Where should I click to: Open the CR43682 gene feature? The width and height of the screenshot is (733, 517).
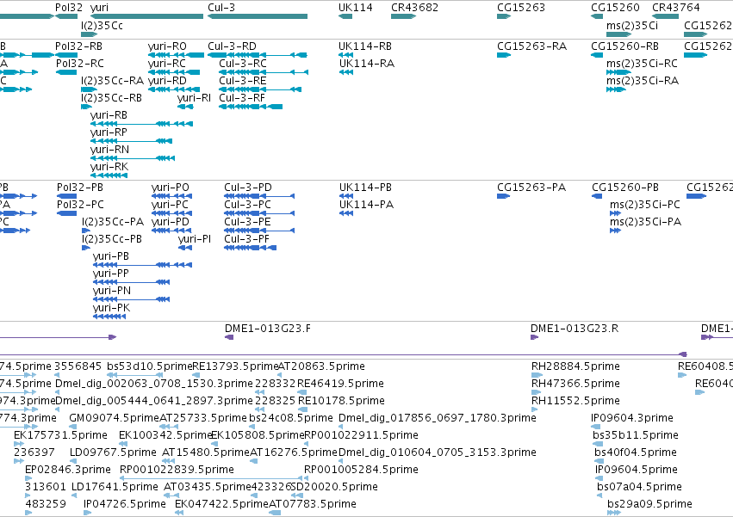point(403,16)
